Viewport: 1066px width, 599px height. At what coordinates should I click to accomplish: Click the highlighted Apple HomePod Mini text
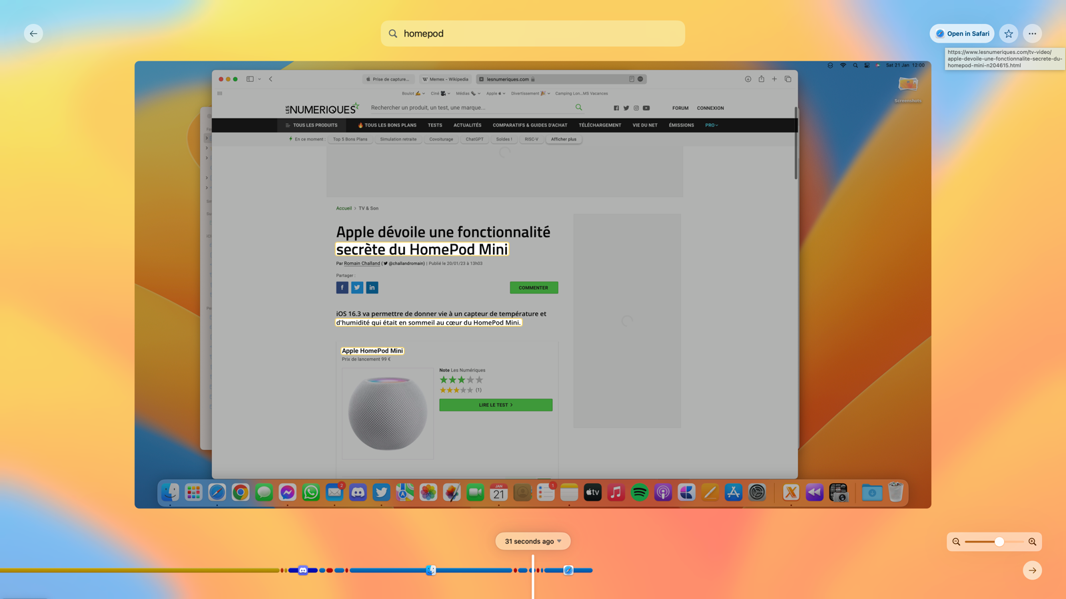[372, 351]
